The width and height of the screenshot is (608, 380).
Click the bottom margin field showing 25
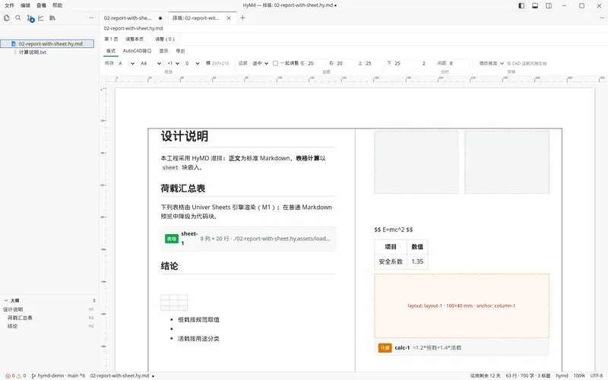403,63
